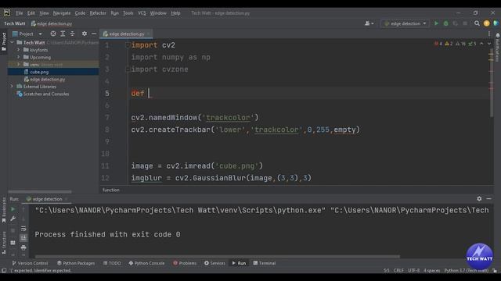Click Run console horizontal scrollbar
The height and width of the screenshot is (281, 501).
coord(218,256)
